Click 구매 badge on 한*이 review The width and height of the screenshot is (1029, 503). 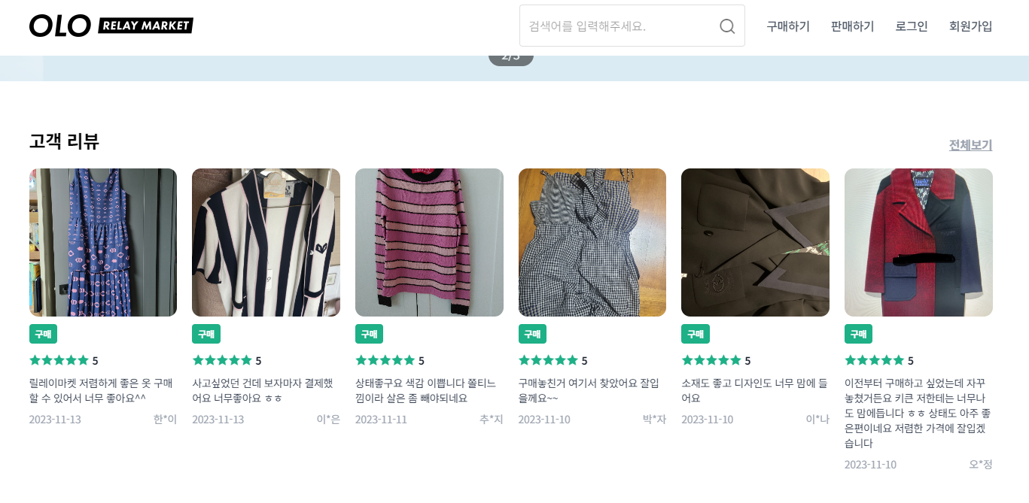(x=43, y=334)
